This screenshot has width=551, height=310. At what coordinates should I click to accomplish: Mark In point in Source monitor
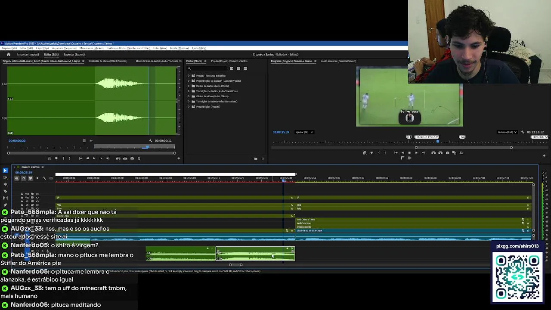tap(64, 158)
